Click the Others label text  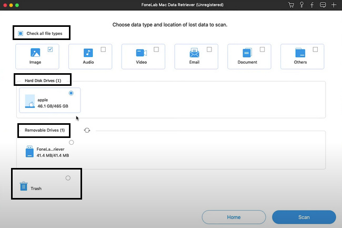[300, 62]
